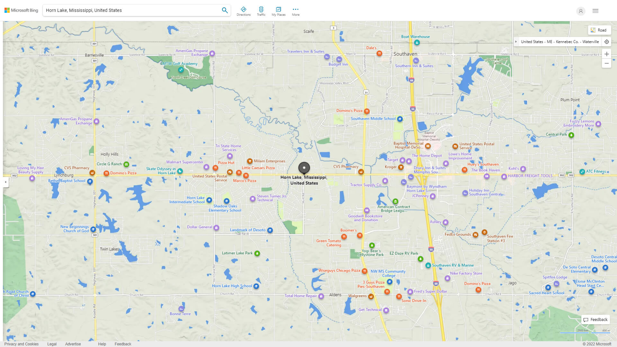
Task: Click the Microsoft Bing logo
Action: click(x=21, y=10)
